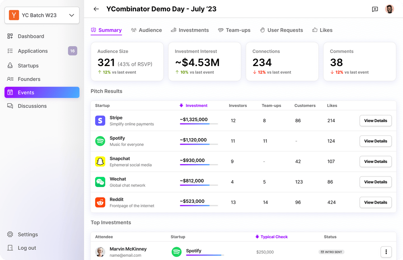Click the Settings gear icon

10,234
